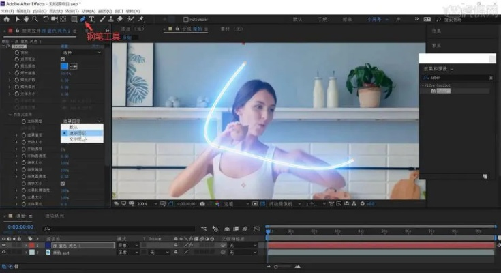Select the Rectangle shape tool
Image resolution: width=501 pixels, height=273 pixels.
pos(74,19)
